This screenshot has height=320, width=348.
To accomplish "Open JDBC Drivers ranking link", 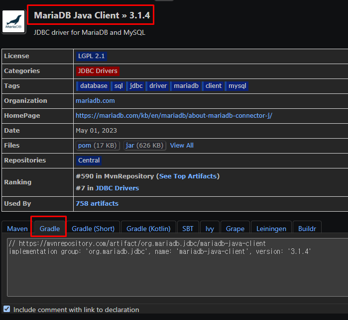I will tap(117, 188).
